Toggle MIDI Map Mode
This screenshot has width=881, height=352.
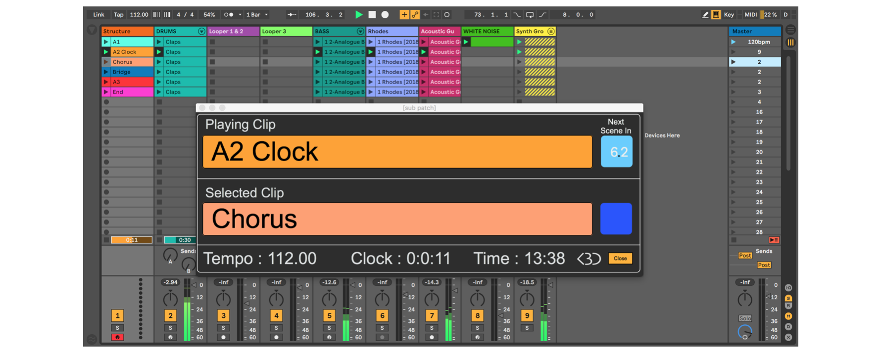point(751,15)
